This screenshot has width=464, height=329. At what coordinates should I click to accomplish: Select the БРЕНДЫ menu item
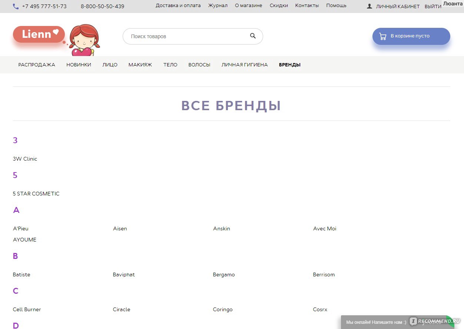[x=290, y=65]
